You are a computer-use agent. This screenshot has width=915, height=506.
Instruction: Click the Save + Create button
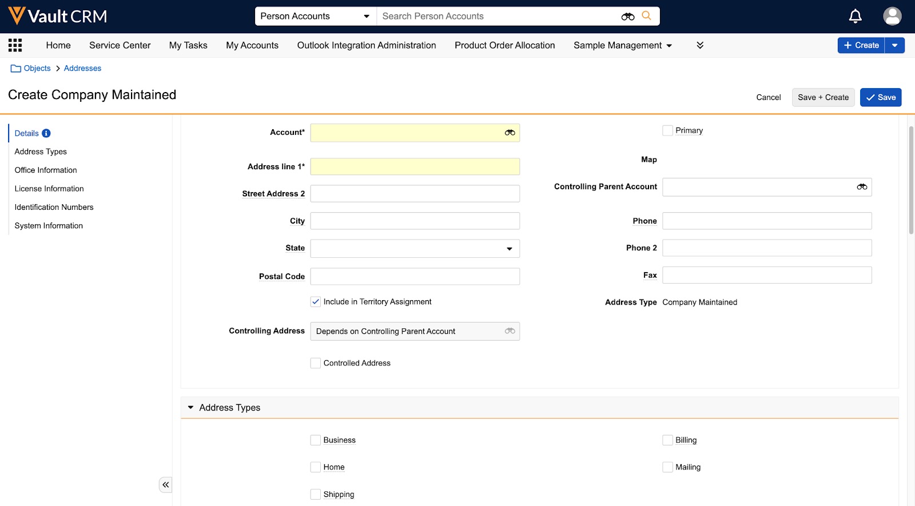(823, 97)
